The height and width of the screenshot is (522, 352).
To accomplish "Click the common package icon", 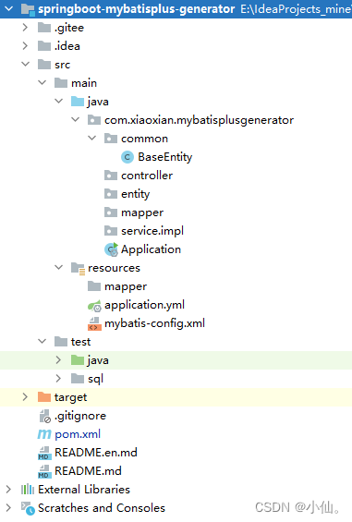I will pyautogui.click(x=111, y=139).
